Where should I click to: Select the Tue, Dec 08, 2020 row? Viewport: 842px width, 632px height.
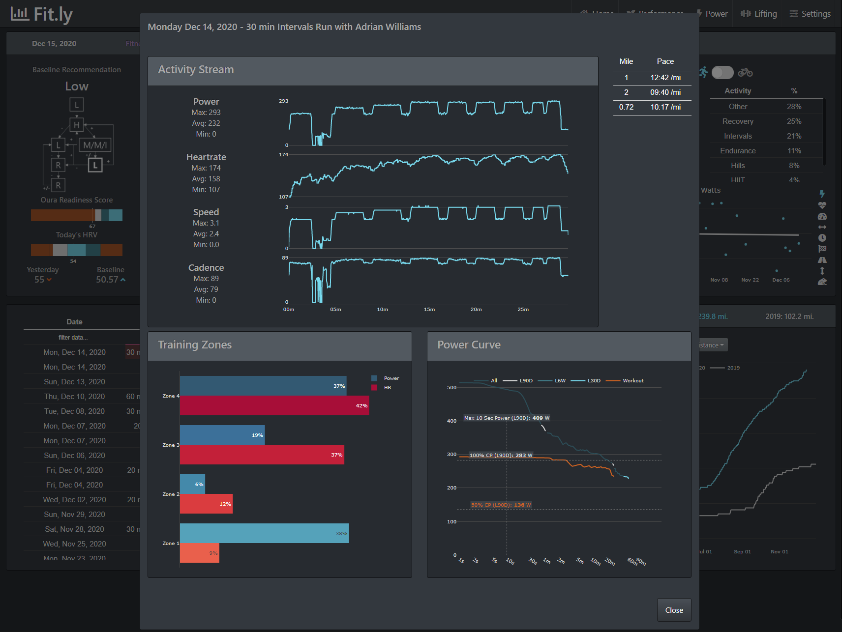[x=74, y=411]
